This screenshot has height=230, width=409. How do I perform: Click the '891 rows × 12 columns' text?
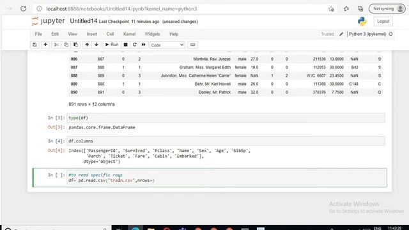coord(91,104)
